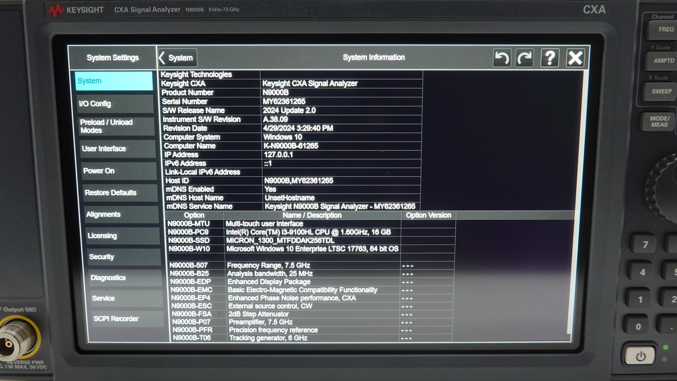Click the System Settings panel header
The height and width of the screenshot is (381, 677).
click(113, 58)
